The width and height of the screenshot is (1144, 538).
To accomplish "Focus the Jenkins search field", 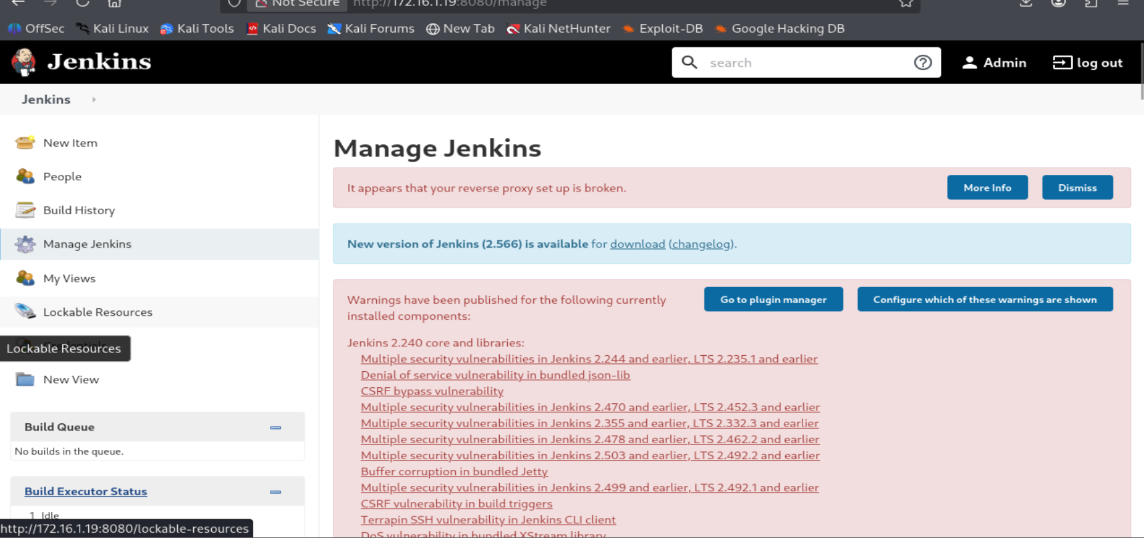I will click(807, 62).
